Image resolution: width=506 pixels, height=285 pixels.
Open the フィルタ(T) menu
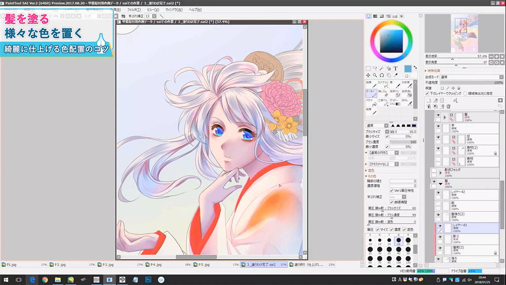coord(134,9)
